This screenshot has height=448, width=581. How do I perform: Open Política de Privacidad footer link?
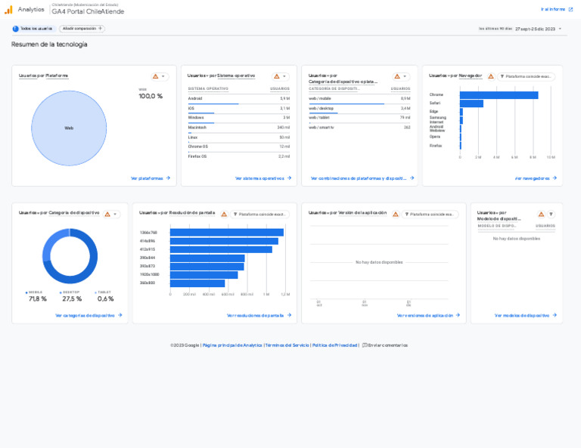(x=334, y=345)
